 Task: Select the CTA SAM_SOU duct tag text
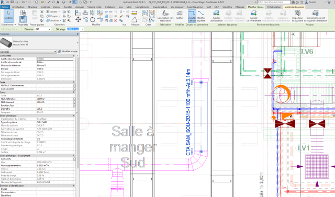click(188, 112)
